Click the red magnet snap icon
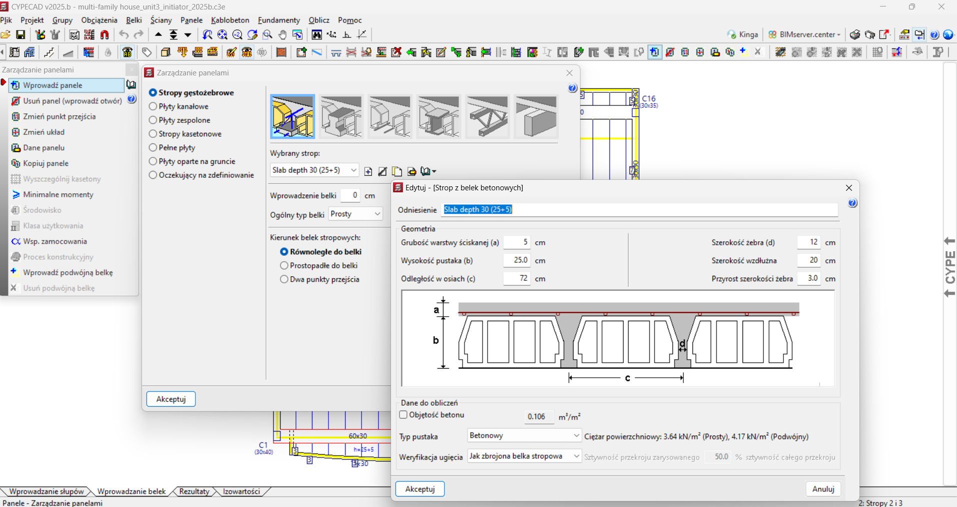957x507 pixels. [104, 34]
